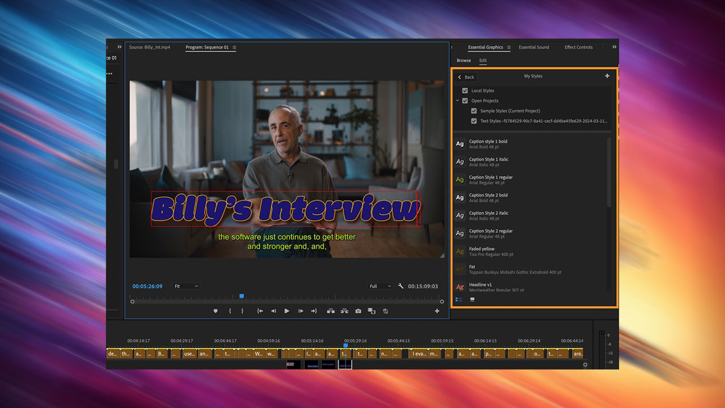Image resolution: width=725 pixels, height=408 pixels.
Task: Uncheck Sample Styles (Current Project)
Action: (x=474, y=110)
